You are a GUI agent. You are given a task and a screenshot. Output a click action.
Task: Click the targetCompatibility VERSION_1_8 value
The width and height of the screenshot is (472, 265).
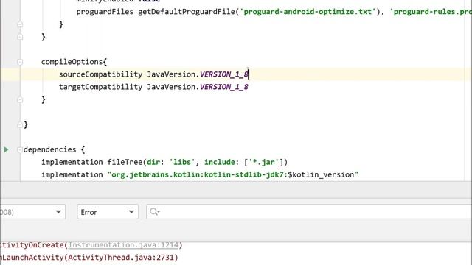tap(224, 87)
